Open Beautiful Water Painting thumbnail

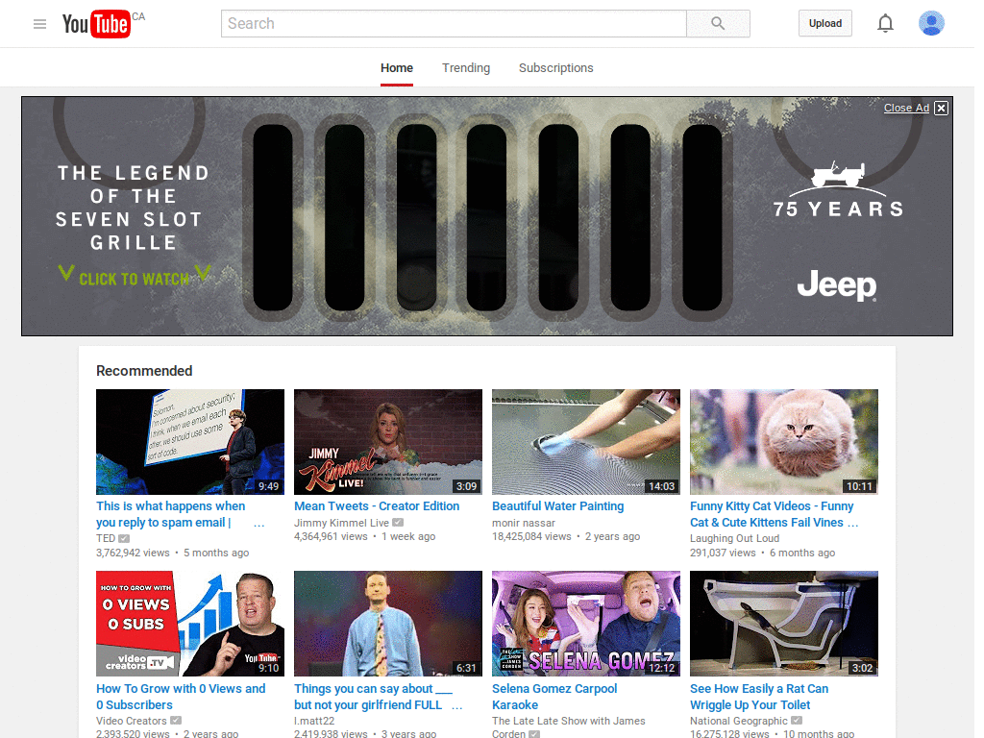tap(586, 442)
